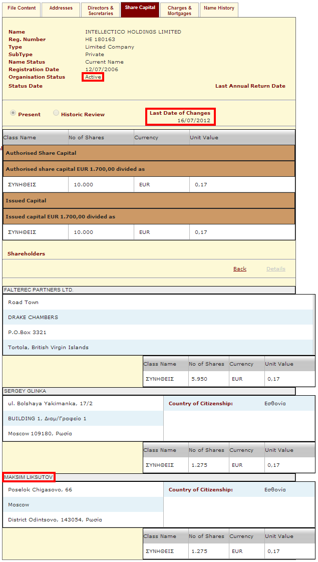
Task: Click the Back link
Action: coord(240,269)
